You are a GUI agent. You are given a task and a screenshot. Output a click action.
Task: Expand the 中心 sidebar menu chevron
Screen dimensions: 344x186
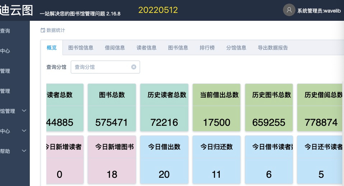coord(24,131)
